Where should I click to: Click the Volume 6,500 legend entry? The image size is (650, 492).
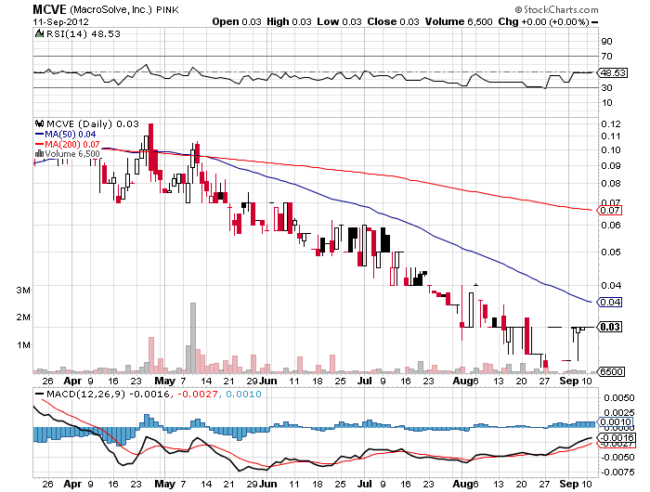[x=72, y=154]
